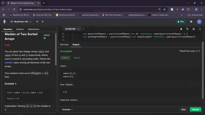The width and height of the screenshot is (205, 115).
Task: Click the blue S extension icon
Action: click(x=172, y=9)
